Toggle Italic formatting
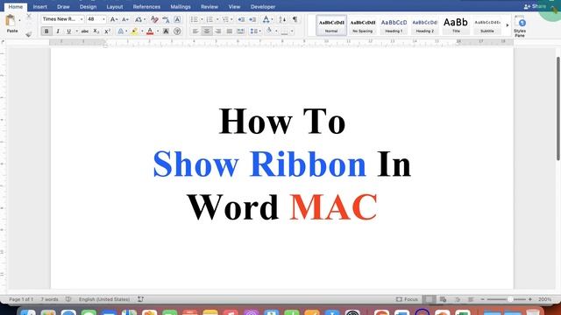 coord(58,31)
